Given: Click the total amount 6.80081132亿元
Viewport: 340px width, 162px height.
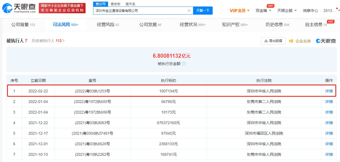Looking at the screenshot, I should (172, 56).
